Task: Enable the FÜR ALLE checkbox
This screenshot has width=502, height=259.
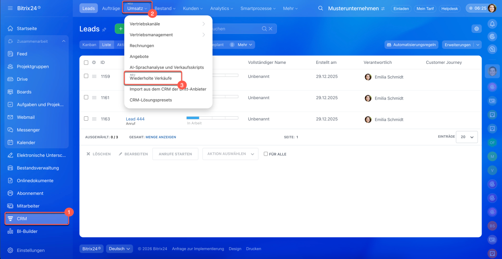Action: pos(266,154)
